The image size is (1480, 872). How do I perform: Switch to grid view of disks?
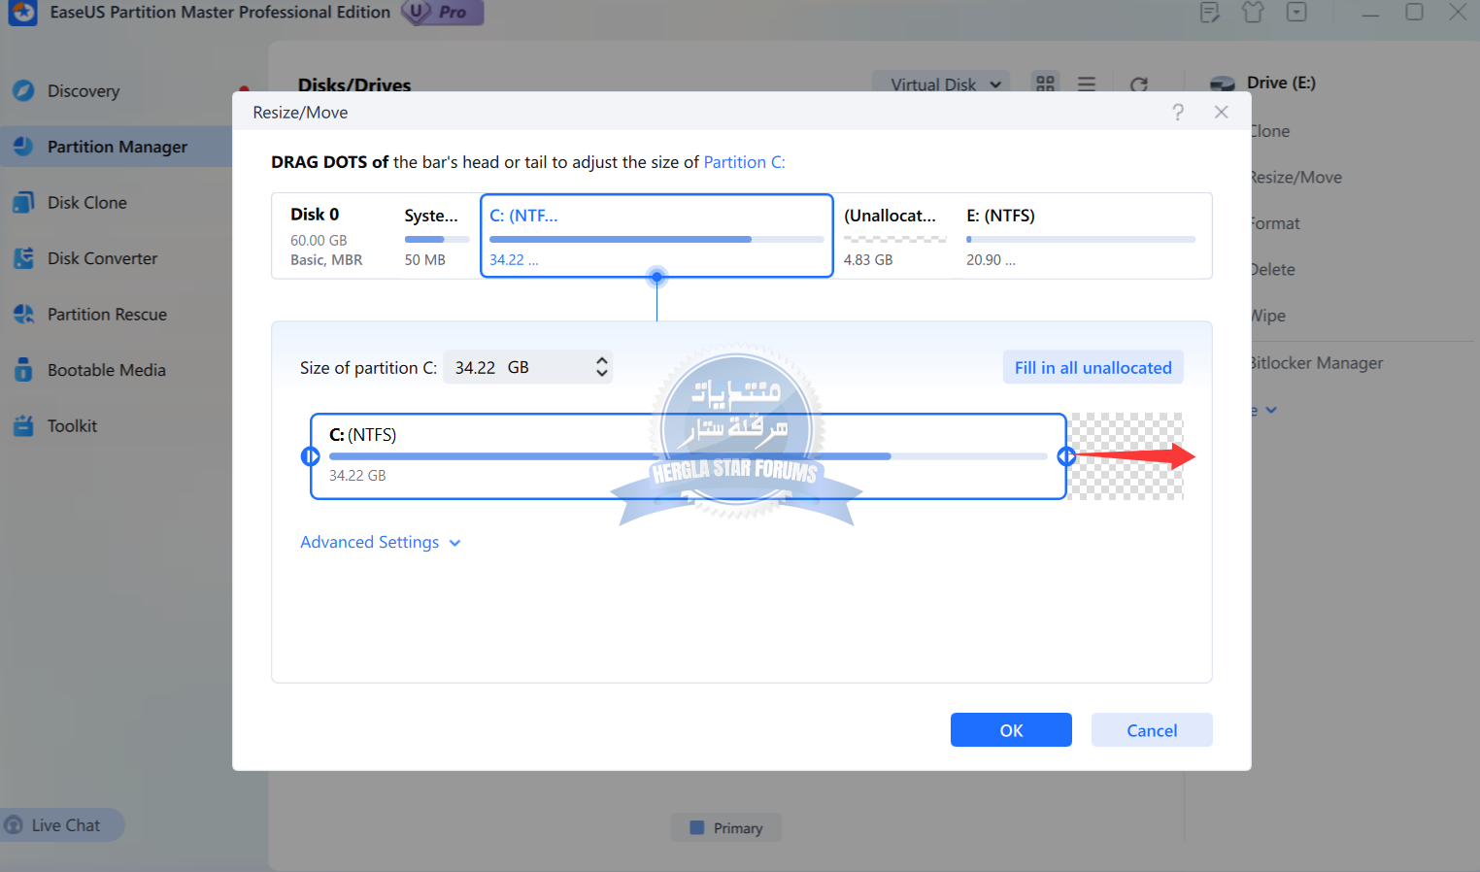1045,84
